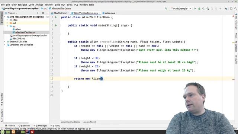Open the Services tool window
The width and height of the screenshot is (238, 134).
(x=24, y=126)
